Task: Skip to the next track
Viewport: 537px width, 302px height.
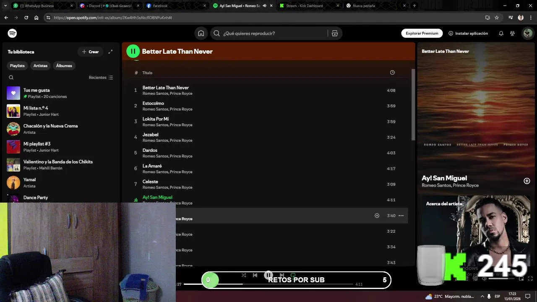Action: (282, 275)
